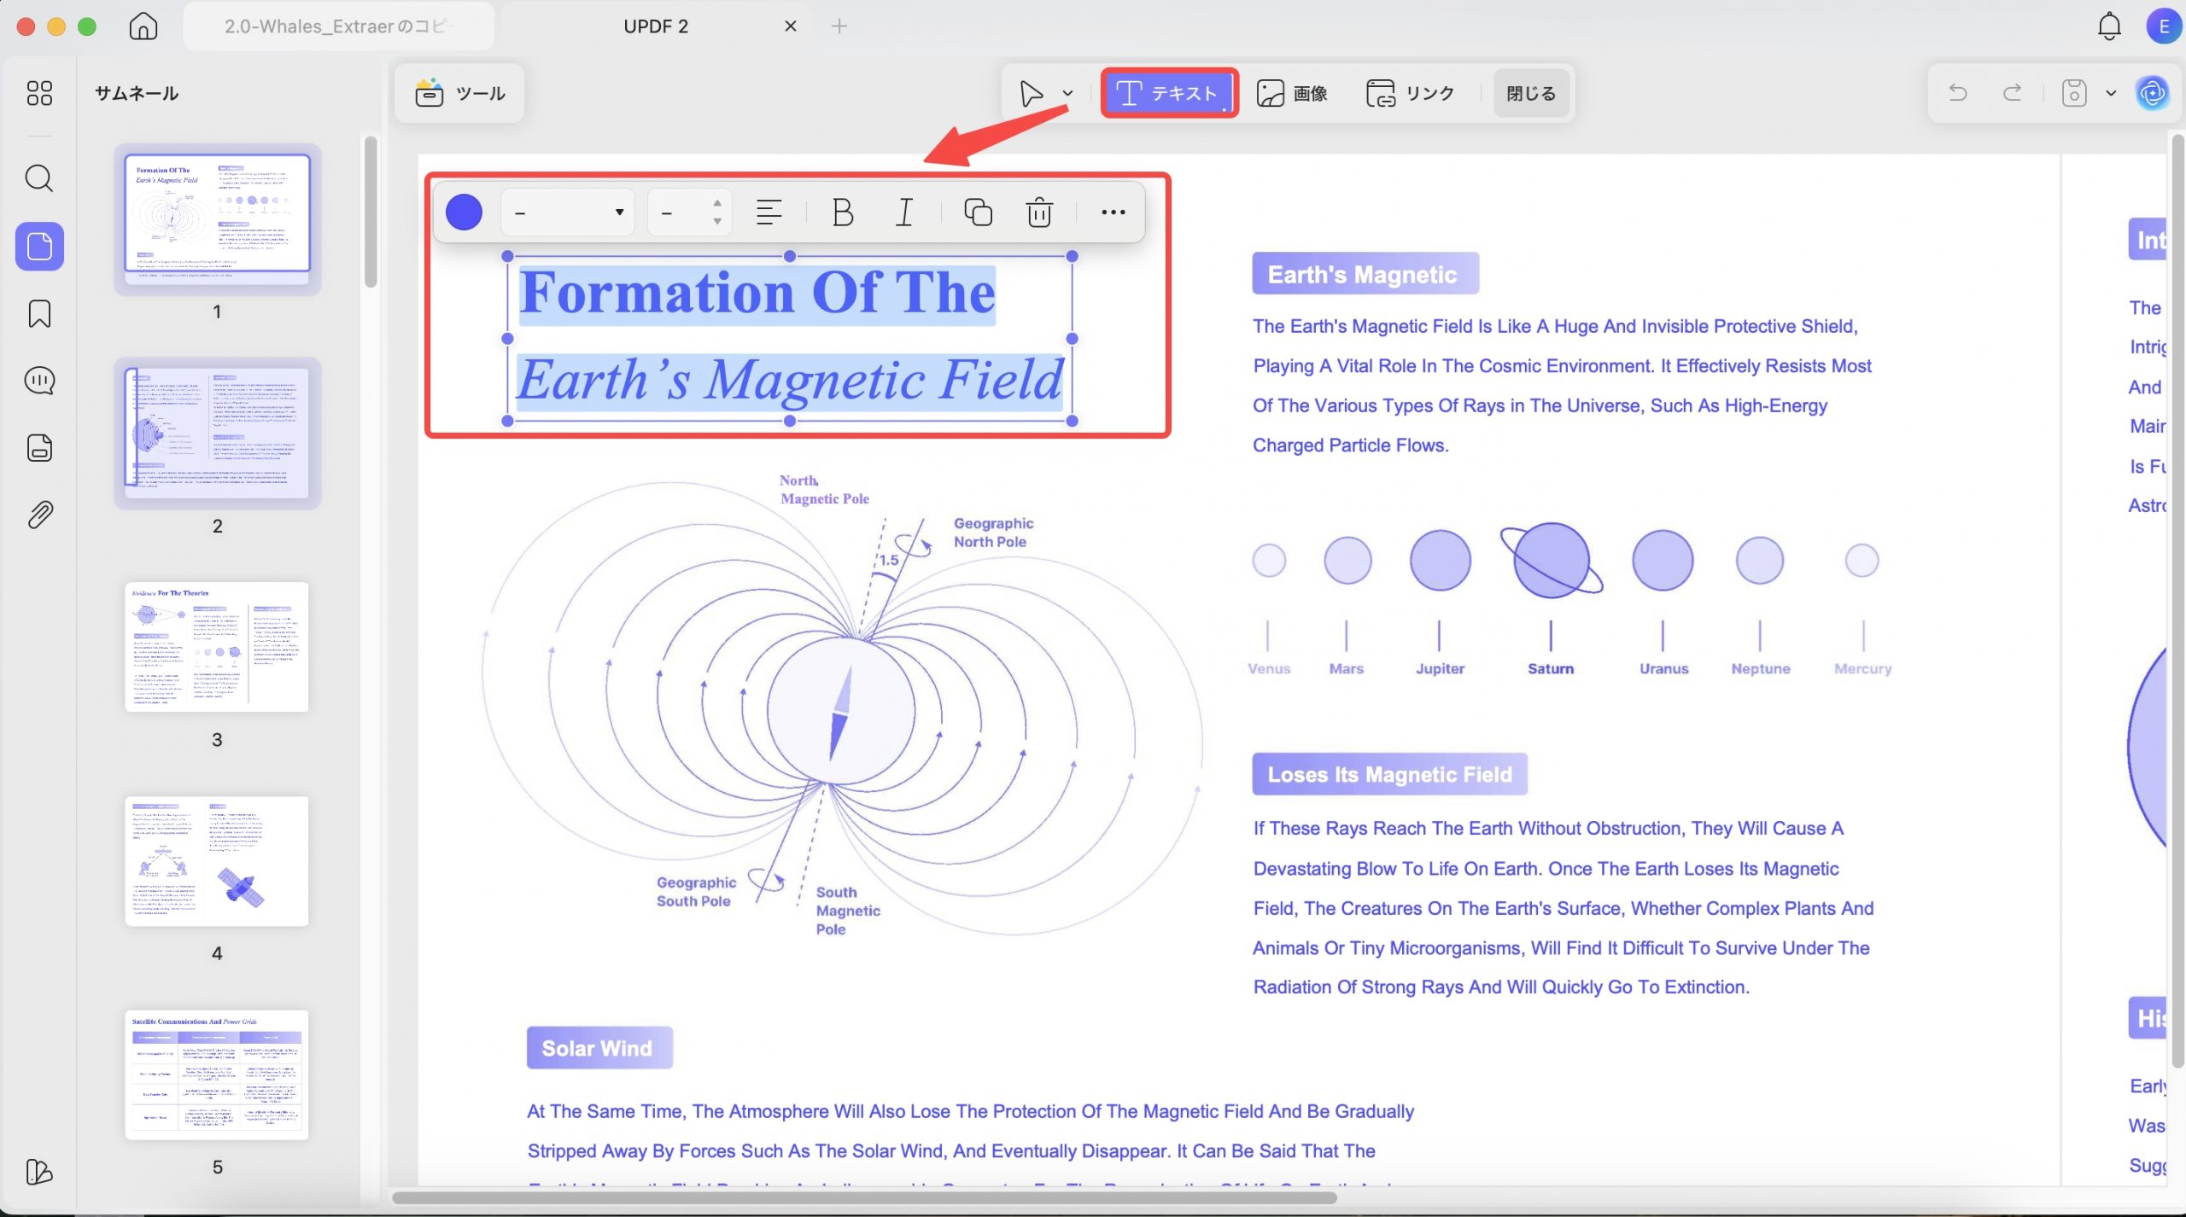Open the blue text color swatch

(464, 212)
